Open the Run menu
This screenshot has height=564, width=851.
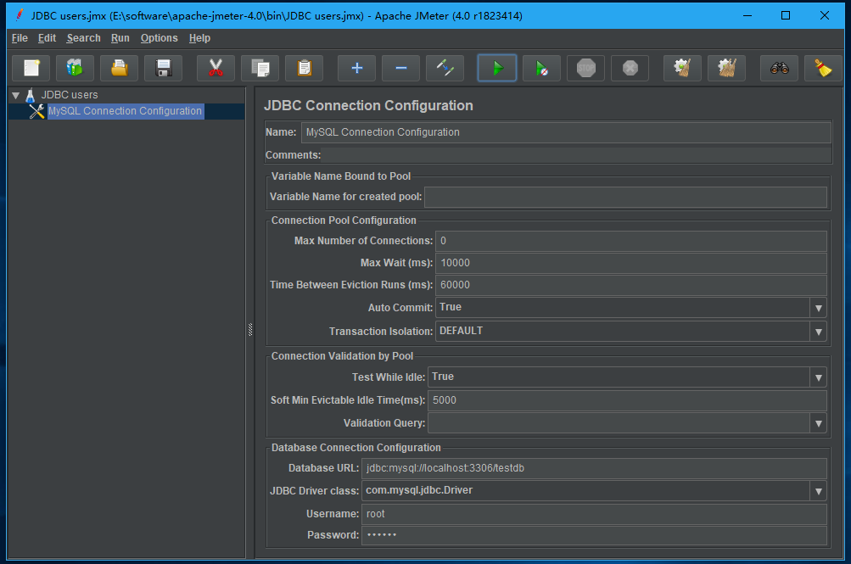(x=120, y=38)
